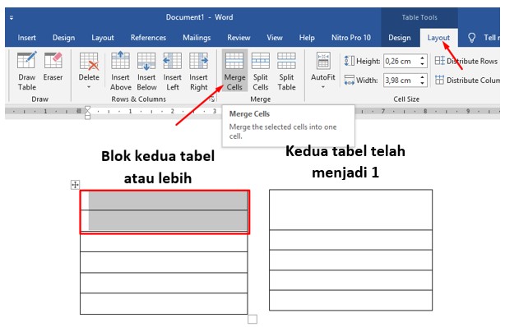
Task: Open Quick Access Toolbar customize dropdown
Action: coord(12,18)
